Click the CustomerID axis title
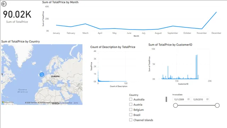 pyautogui.click(x=183, y=84)
